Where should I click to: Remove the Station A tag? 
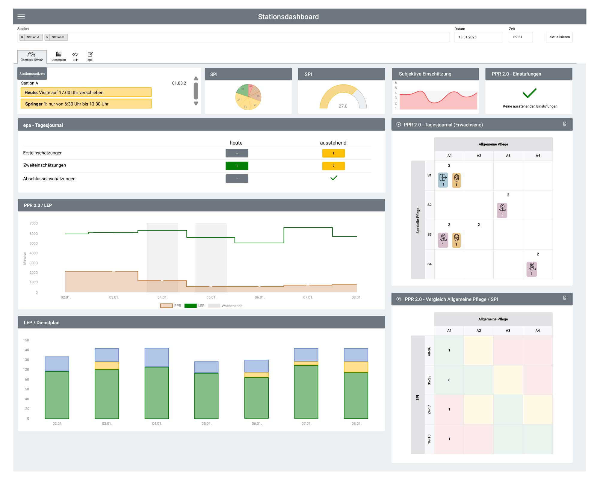pyautogui.click(x=22, y=37)
